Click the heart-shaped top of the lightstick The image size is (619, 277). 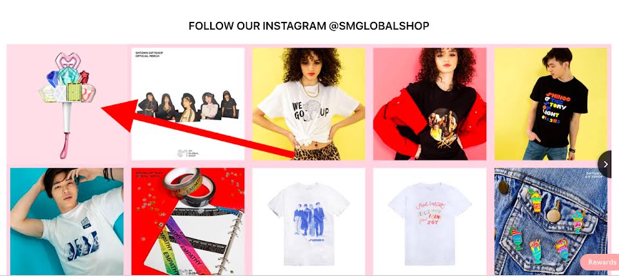68,62
